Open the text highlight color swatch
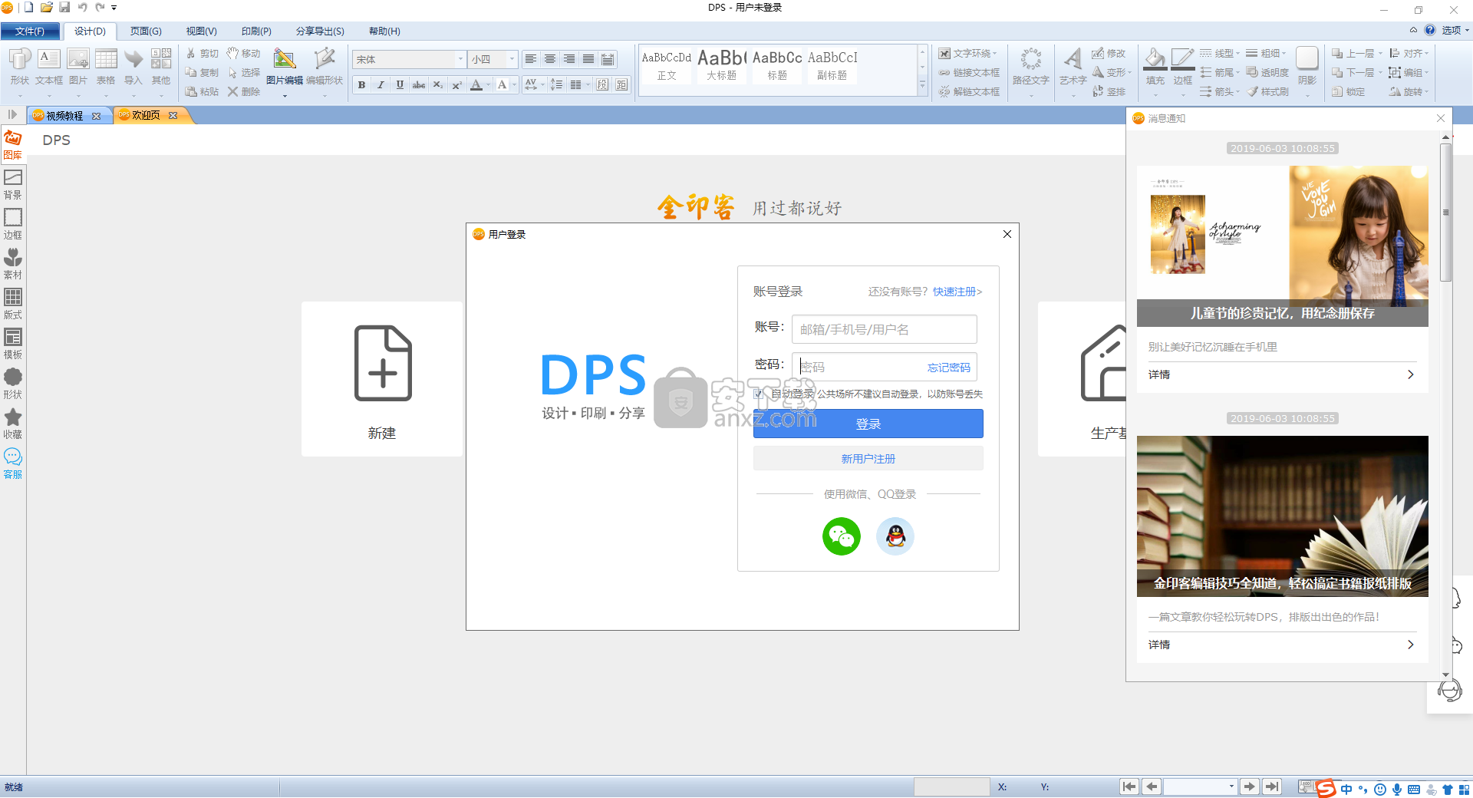The width and height of the screenshot is (1473, 798). 503,84
